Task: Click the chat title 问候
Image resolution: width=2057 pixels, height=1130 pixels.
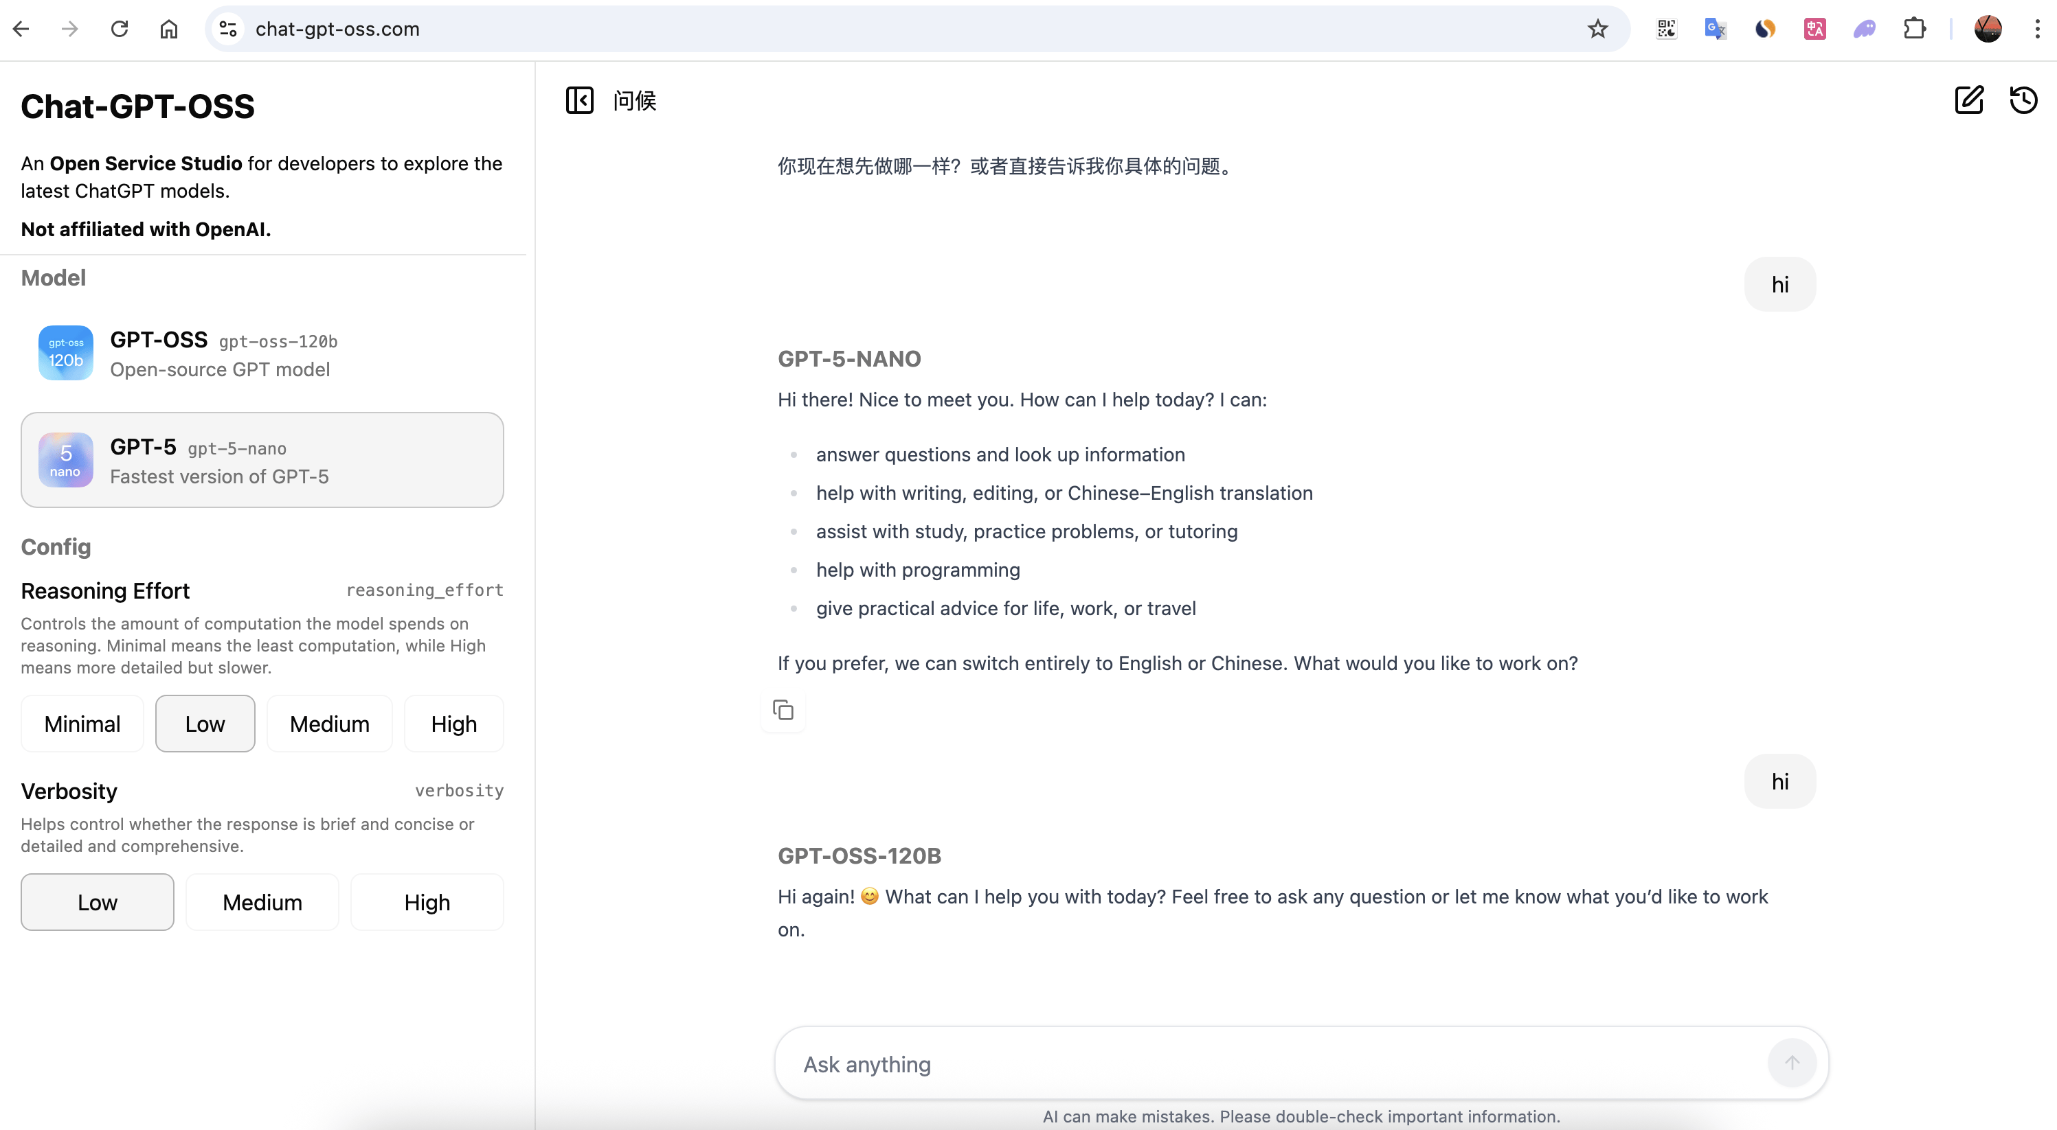Action: click(635, 100)
